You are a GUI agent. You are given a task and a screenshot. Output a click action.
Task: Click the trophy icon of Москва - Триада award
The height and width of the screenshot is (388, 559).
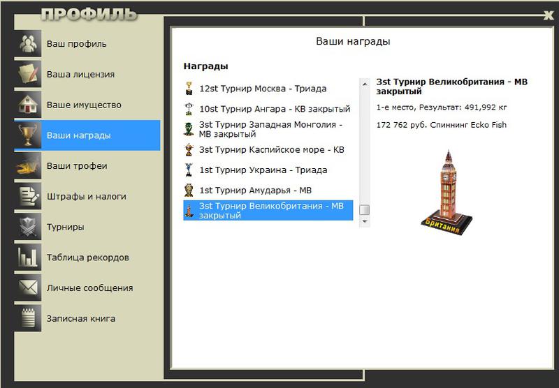click(189, 89)
